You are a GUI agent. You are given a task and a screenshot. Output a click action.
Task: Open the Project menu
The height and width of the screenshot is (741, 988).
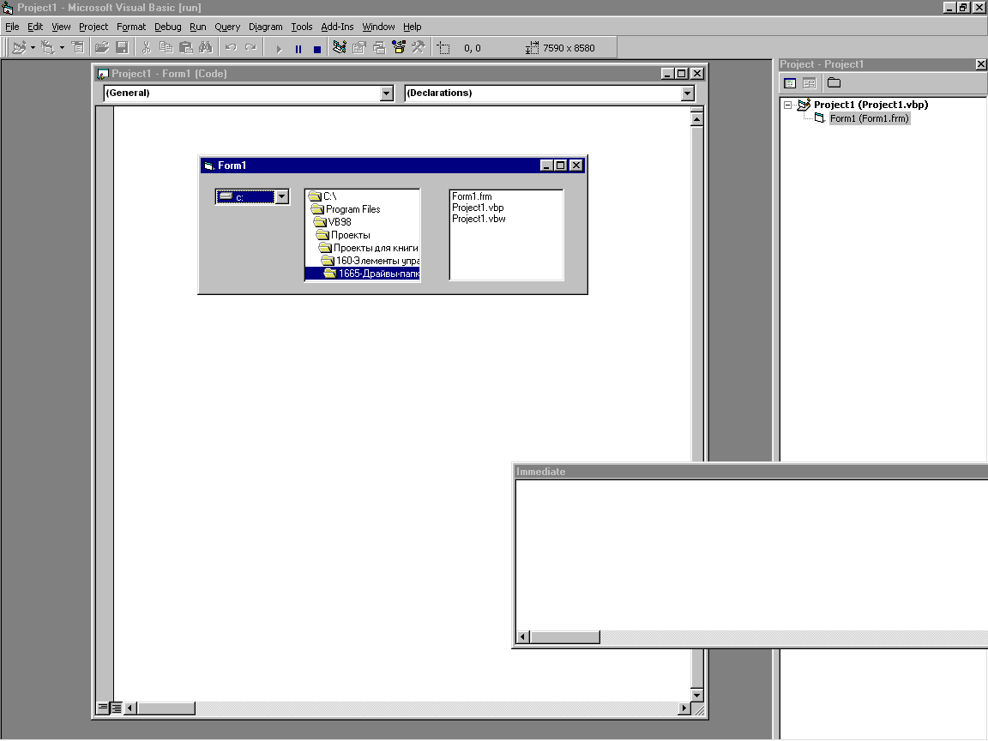(93, 27)
